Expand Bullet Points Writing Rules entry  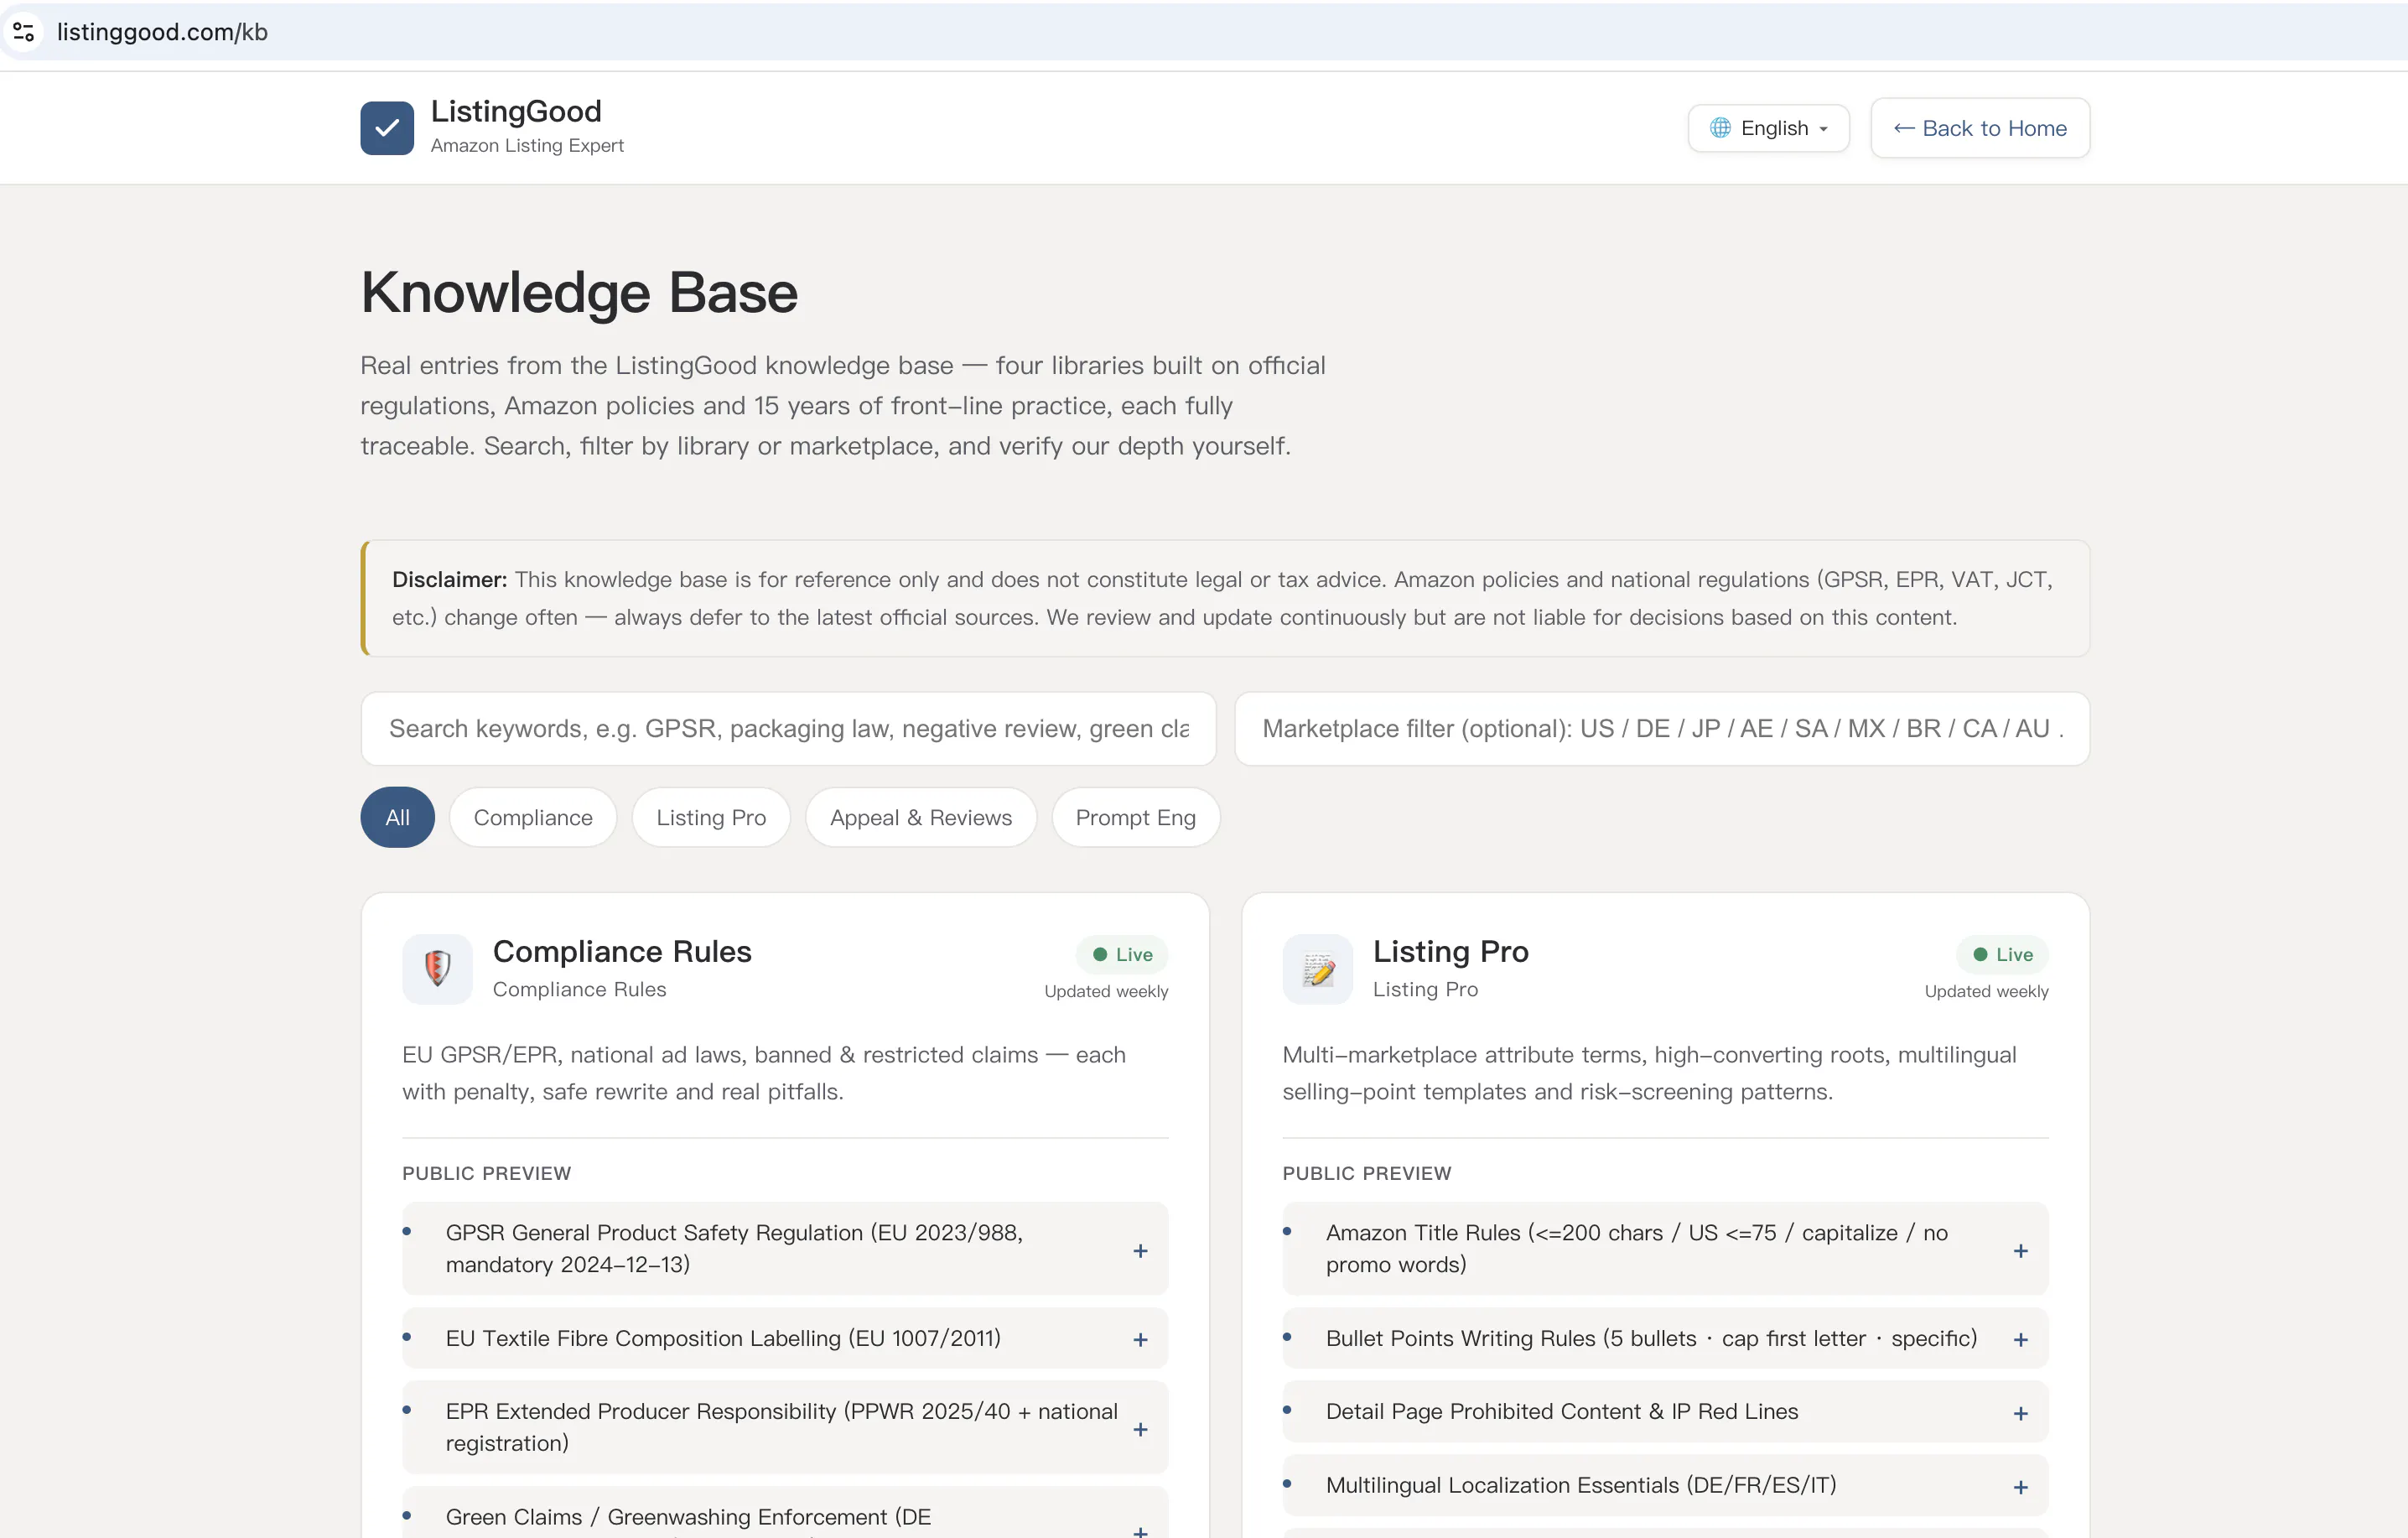tap(1666, 1339)
